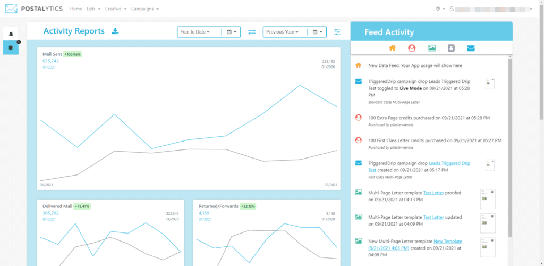Image resolution: width=544 pixels, height=266 pixels.
Task: Click envelope icon beside campaign created entry
Action: (x=359, y=163)
